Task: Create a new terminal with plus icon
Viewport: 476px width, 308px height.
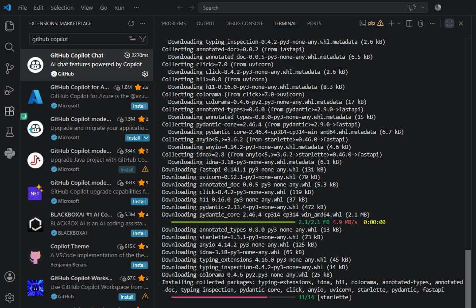Action: [x=391, y=23]
